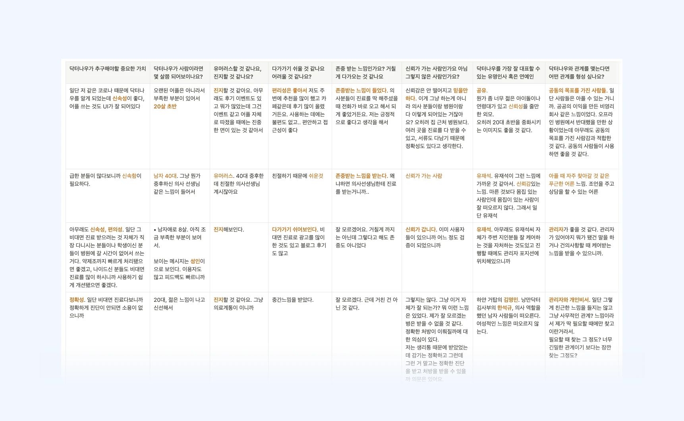Select the cell starting '공동의 목표를 가진 사람들'

click(x=582, y=126)
